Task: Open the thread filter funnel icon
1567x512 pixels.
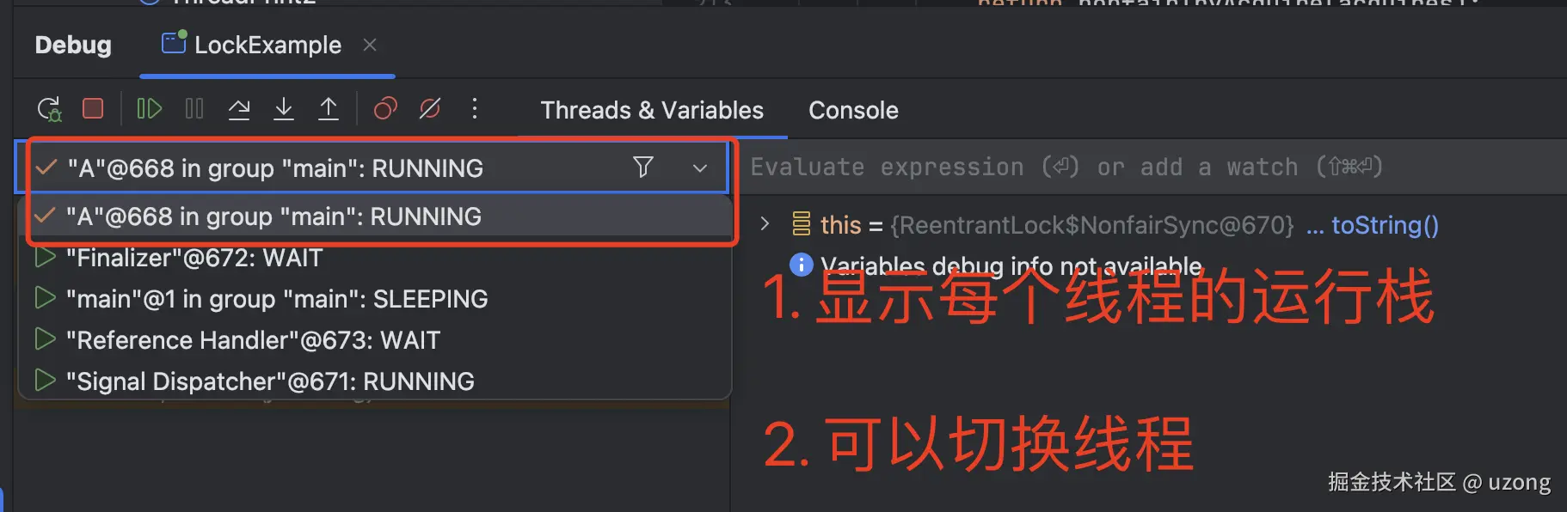Action: [x=643, y=167]
